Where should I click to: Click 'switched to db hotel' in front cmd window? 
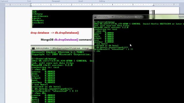(106, 45)
